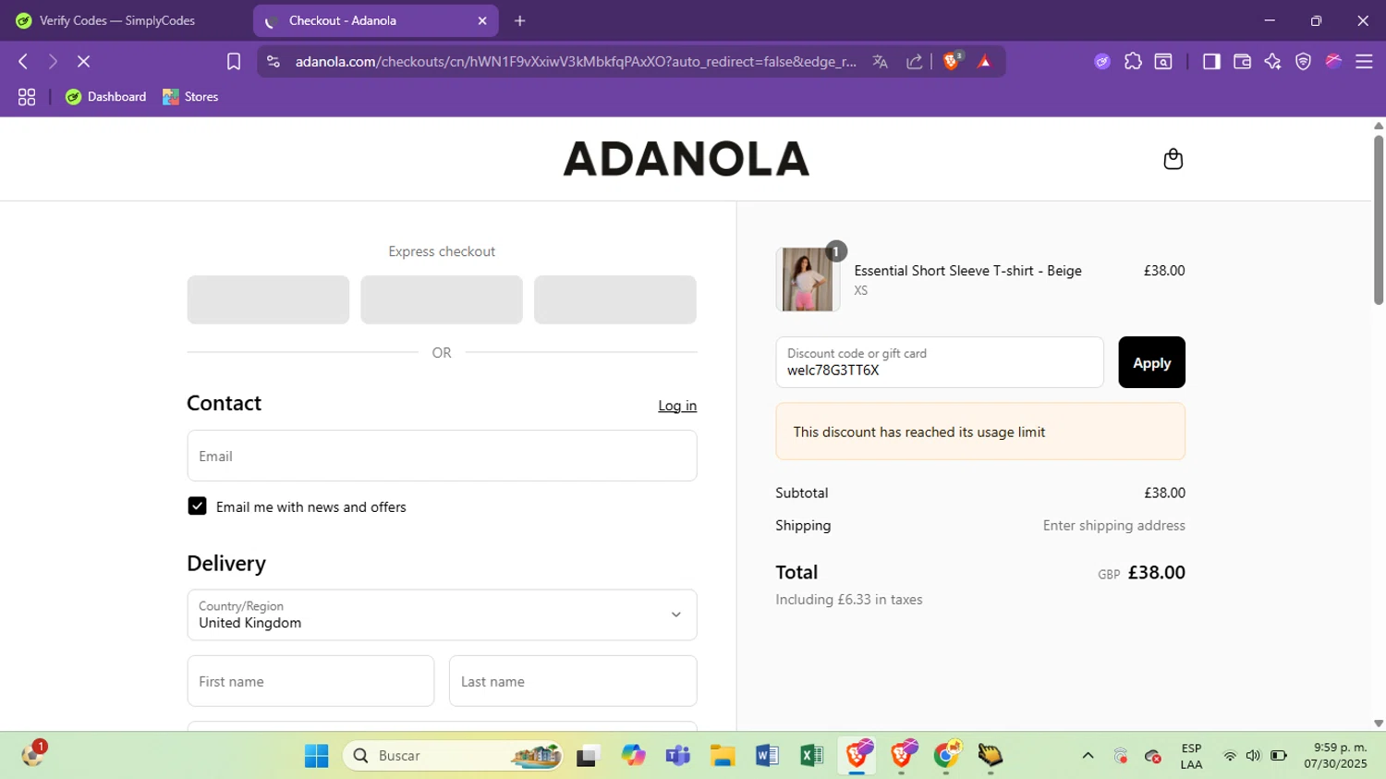
Task: Open the Wi-Fi network tray icon
Action: [x=1230, y=756]
